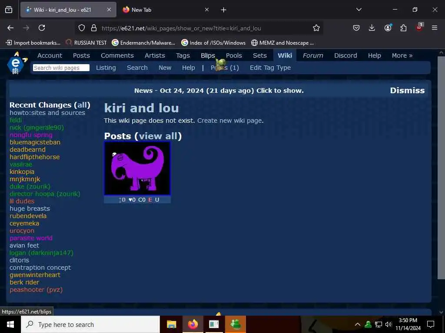The image size is (445, 333).
Task: Open the Index of /ISOs/Windows bookmark
Action: pos(213,43)
